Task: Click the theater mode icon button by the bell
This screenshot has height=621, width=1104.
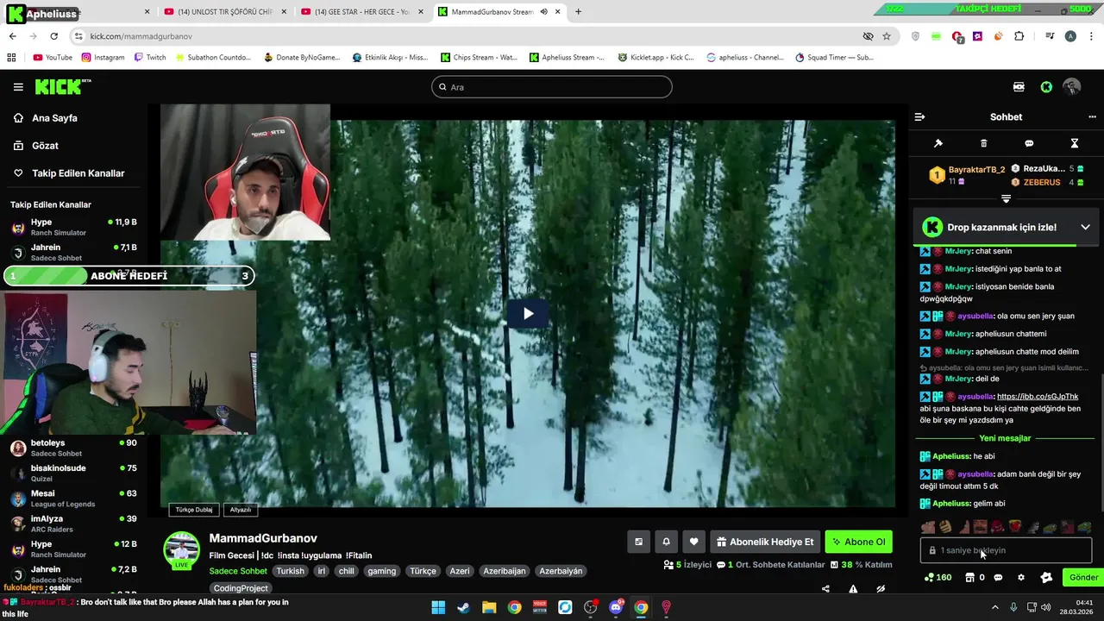Action: 638,542
